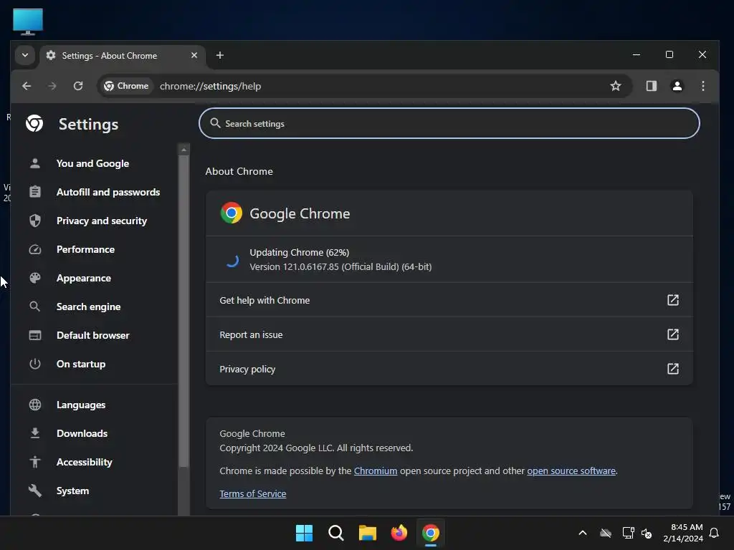Open the notifications bell

pos(714,533)
